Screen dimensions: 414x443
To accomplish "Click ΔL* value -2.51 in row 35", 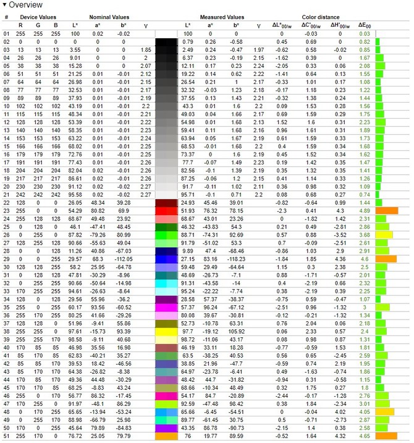I will click(282, 308).
